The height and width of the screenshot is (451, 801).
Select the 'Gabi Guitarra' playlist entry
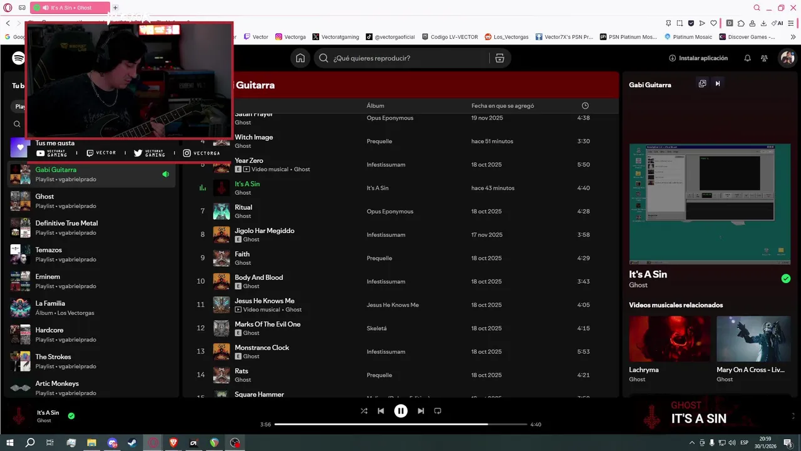point(91,174)
